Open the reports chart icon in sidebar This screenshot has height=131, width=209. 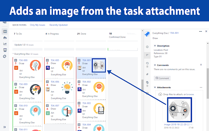tap(5, 44)
